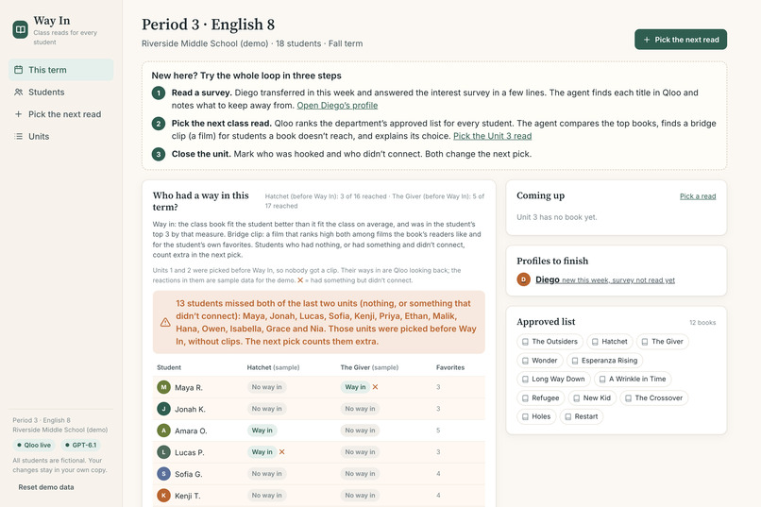This screenshot has width=761, height=507.
Task: Click the people icon beside Students
Action: [x=19, y=93]
